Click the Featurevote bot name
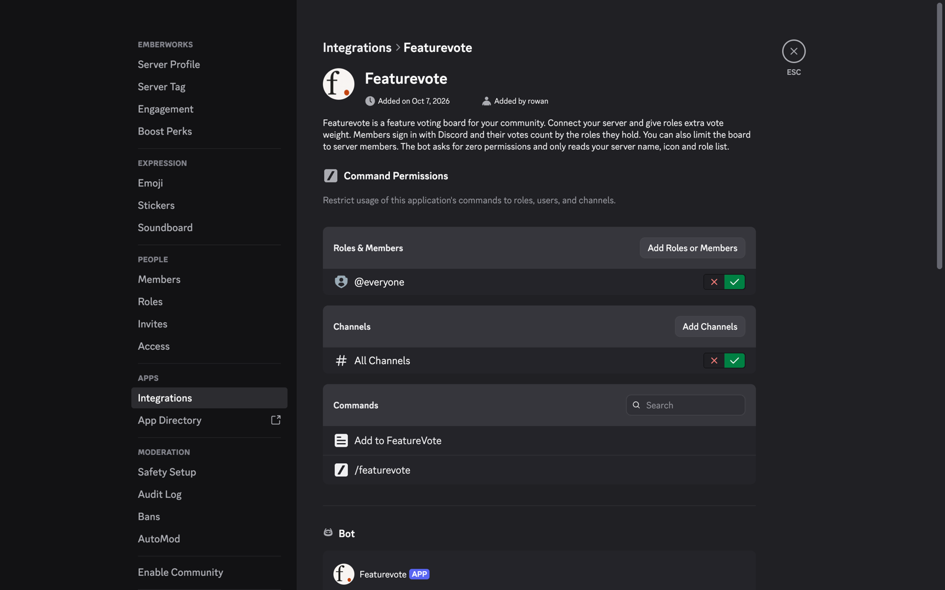Viewport: 945px width, 590px height. (x=383, y=574)
